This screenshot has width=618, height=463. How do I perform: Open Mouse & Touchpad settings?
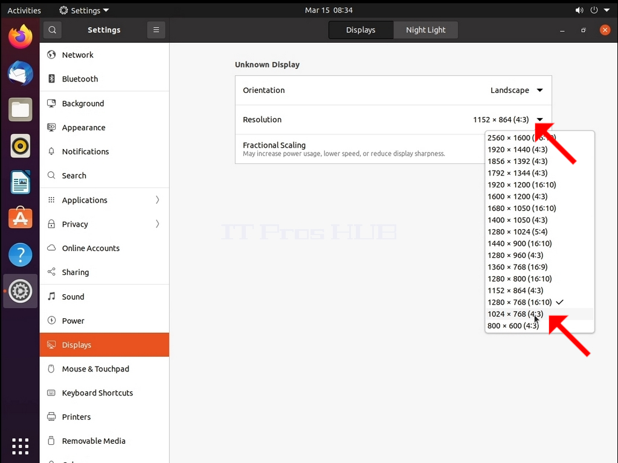(x=105, y=368)
